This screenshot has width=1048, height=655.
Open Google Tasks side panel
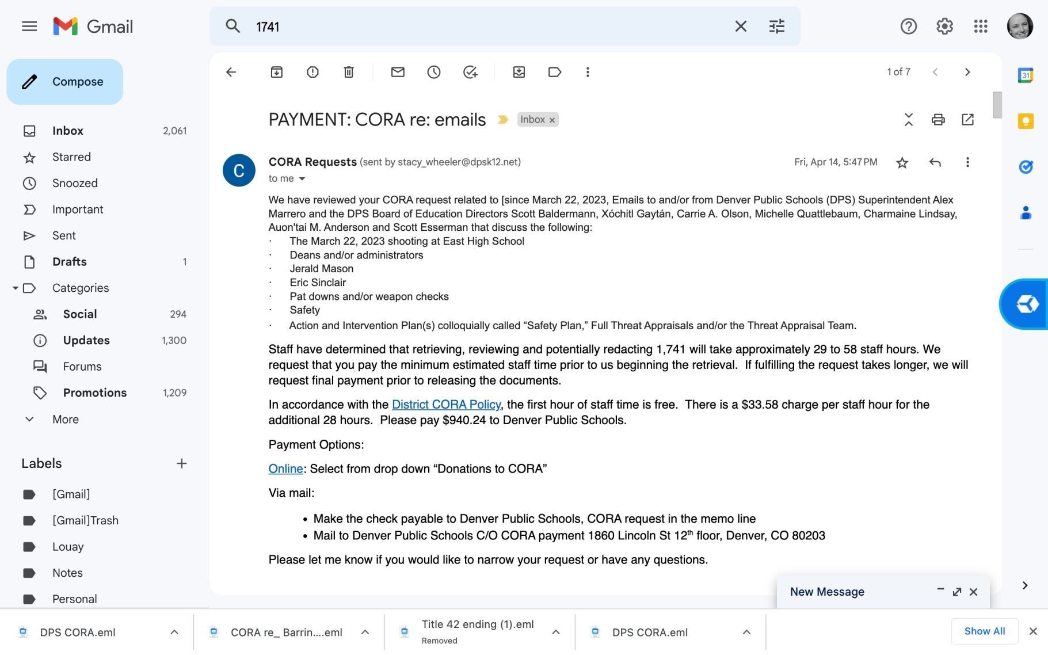pyautogui.click(x=1026, y=167)
